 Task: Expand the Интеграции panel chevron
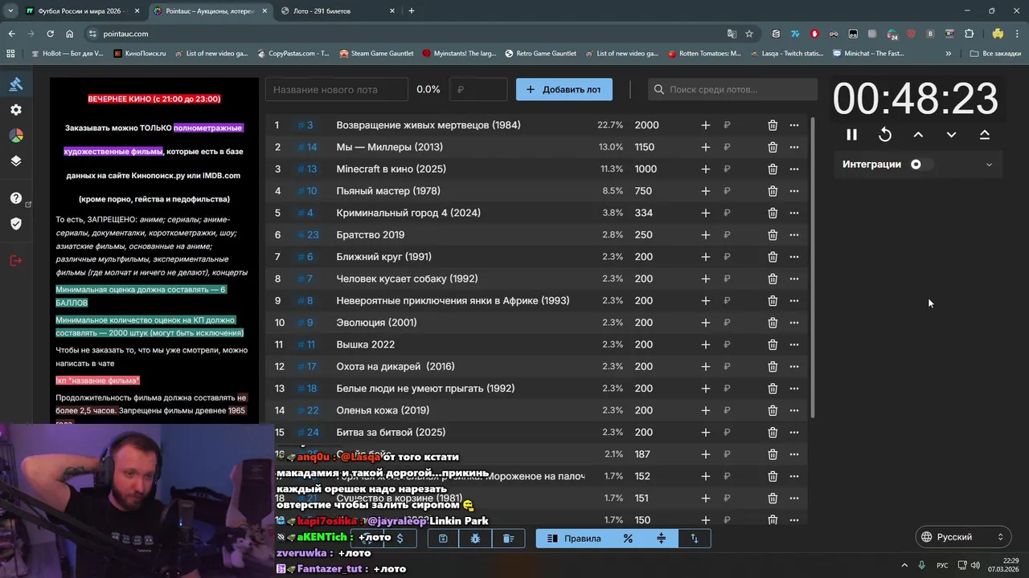pos(989,165)
